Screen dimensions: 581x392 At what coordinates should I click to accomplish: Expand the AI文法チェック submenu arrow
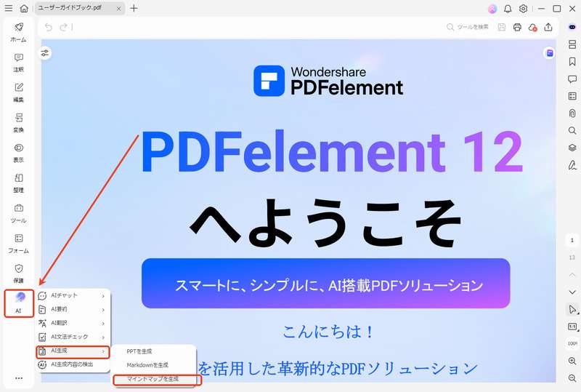103,337
